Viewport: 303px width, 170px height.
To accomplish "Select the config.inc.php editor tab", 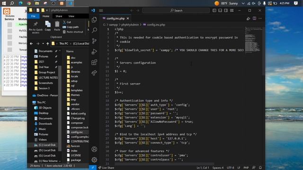I will tap(116, 18).
